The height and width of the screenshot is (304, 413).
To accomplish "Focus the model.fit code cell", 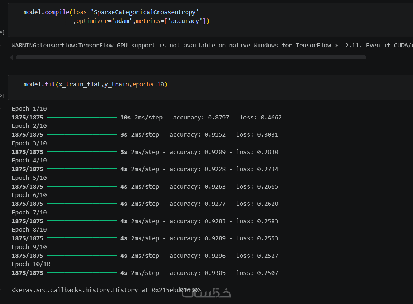I will coord(210,87).
